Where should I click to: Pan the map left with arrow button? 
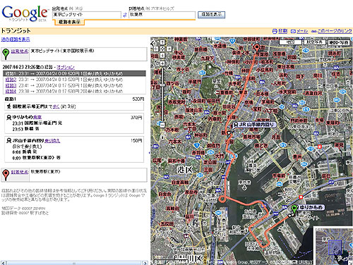click(x=156, y=49)
